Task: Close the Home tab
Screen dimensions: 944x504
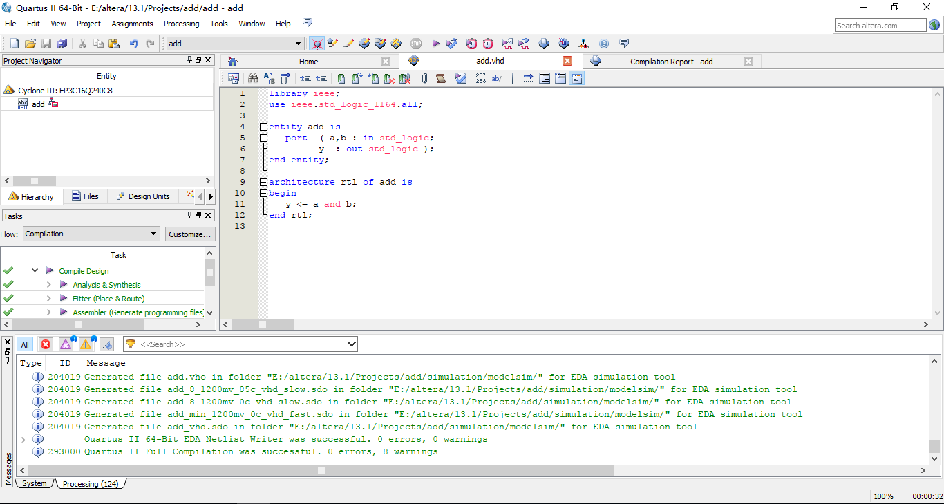Action: pos(386,62)
